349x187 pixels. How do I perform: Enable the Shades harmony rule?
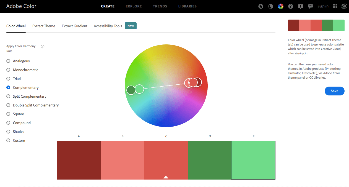coord(8,132)
